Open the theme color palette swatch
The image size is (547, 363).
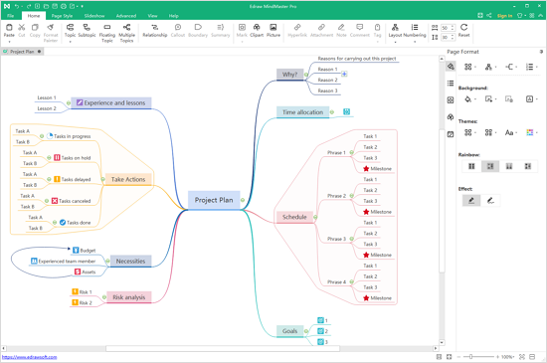click(530, 132)
